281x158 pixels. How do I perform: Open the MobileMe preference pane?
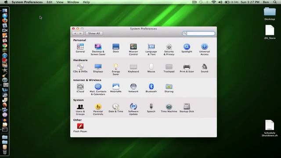tap(116, 88)
